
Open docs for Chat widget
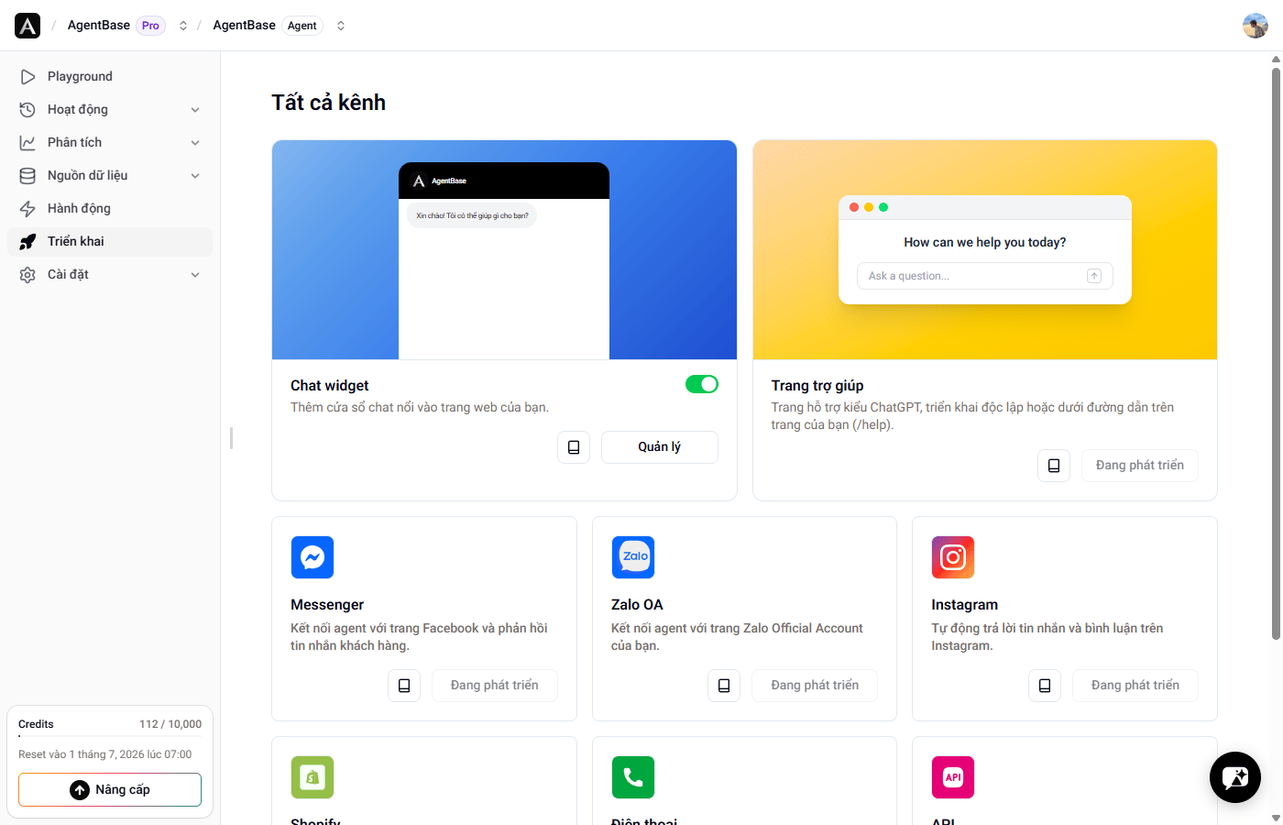[x=574, y=447]
